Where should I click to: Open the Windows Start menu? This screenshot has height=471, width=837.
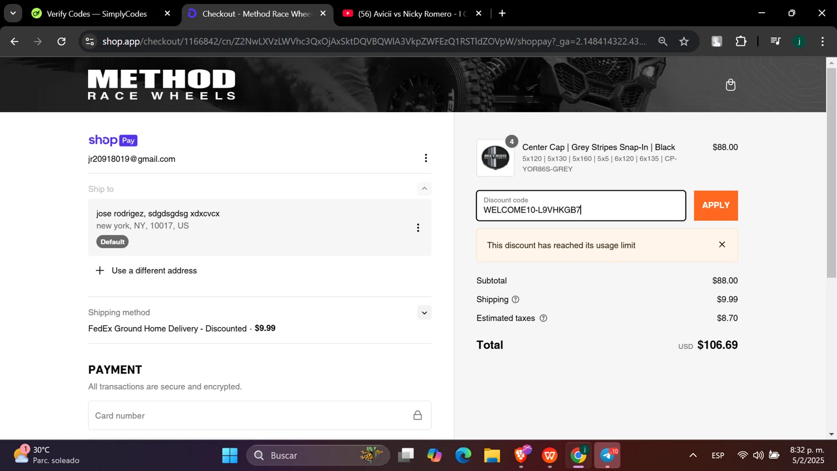(x=230, y=455)
